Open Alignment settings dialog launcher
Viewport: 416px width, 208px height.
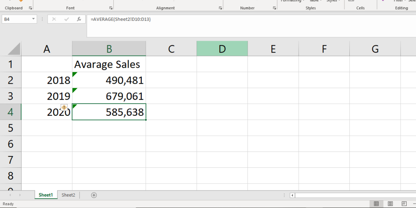point(221,8)
